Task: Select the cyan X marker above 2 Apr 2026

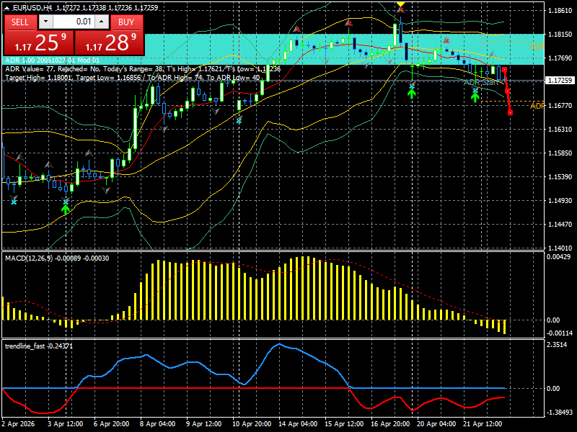Action: 14,202
